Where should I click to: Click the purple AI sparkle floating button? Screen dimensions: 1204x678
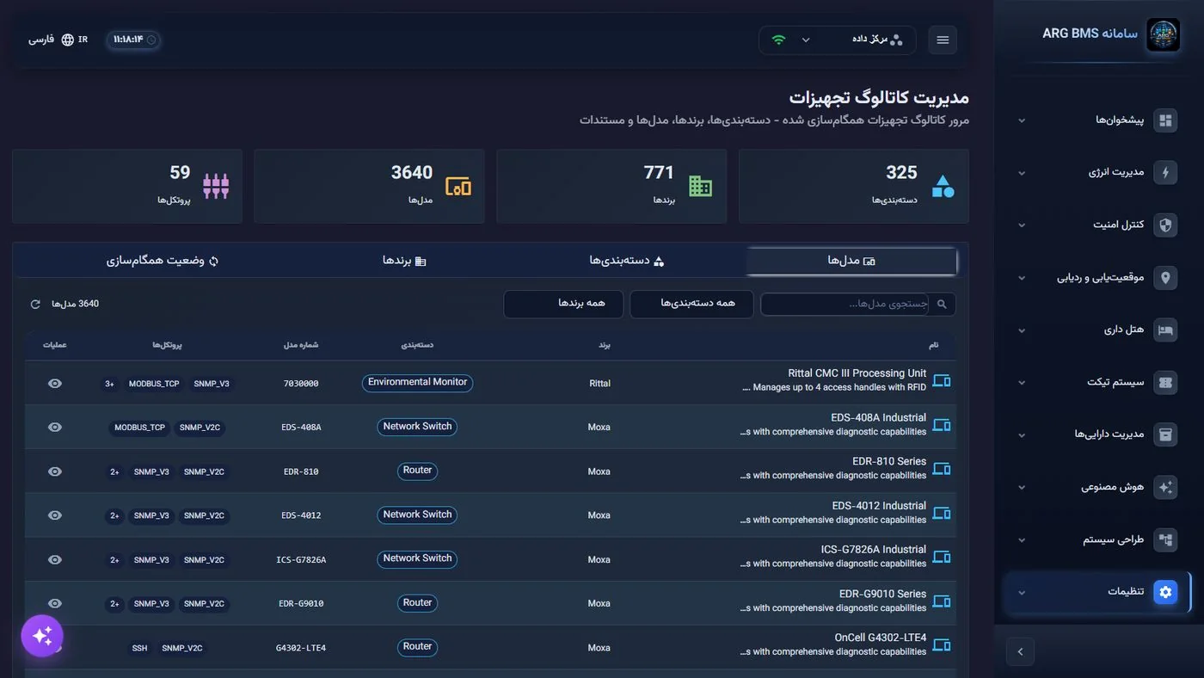[42, 636]
